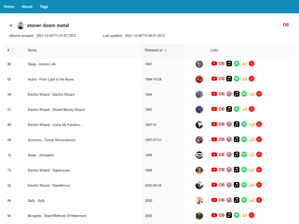
Task: Open Last.fm link for Sleep - Iommic Life
Action: click(x=221, y=64)
